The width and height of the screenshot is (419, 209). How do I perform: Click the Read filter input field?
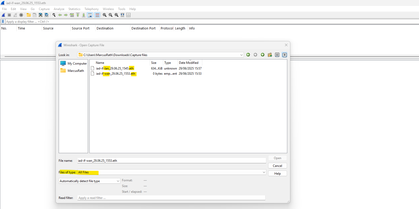(171, 198)
